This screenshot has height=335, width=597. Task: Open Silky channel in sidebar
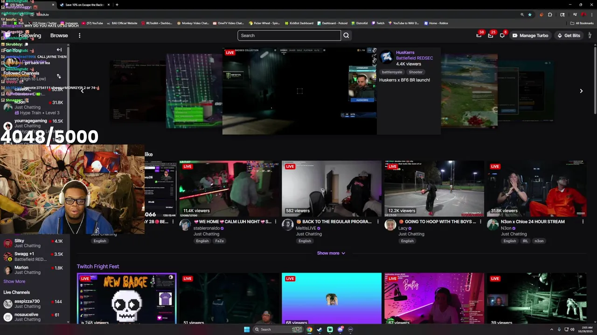point(34,243)
